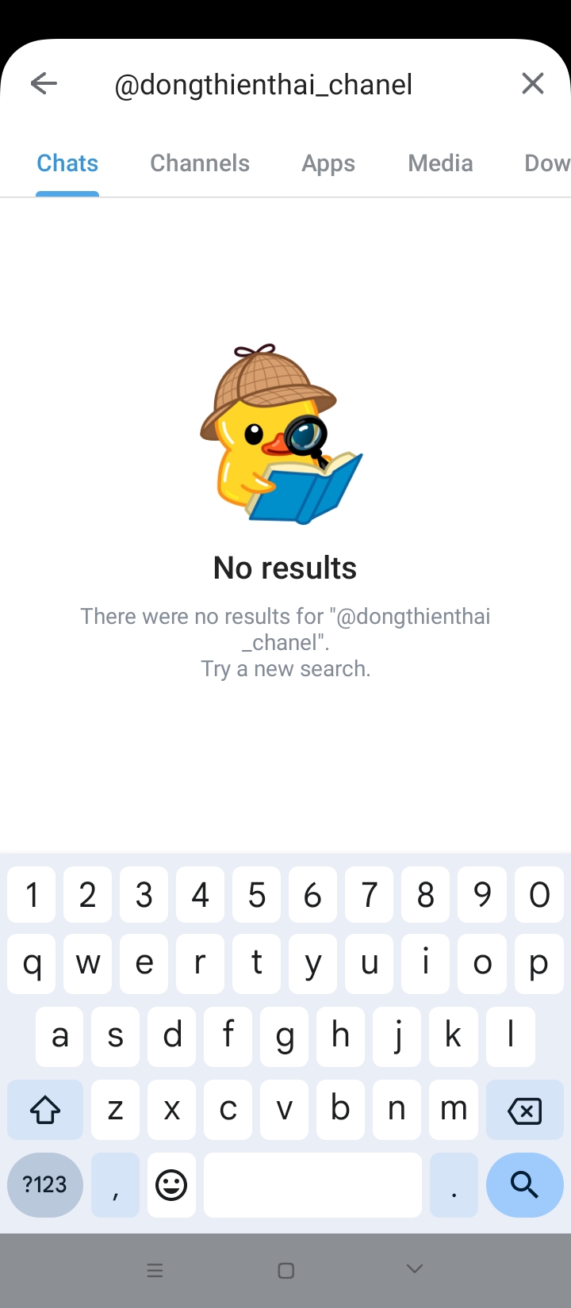Open the emoji picker key
The width and height of the screenshot is (571, 1308).
pyautogui.click(x=171, y=1185)
